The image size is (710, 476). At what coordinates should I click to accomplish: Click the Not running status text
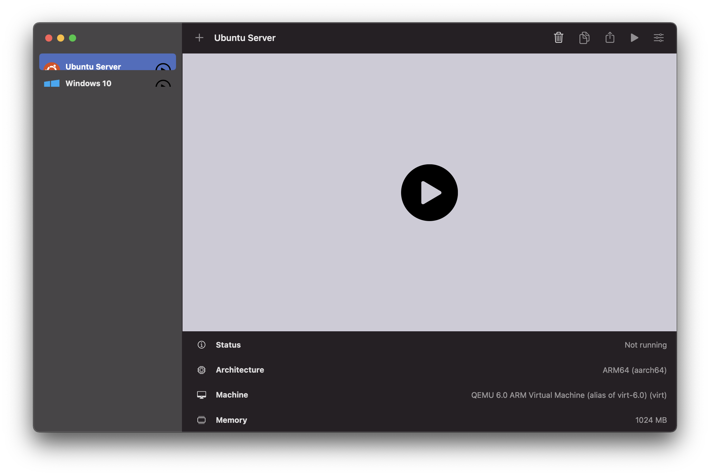[x=645, y=345]
